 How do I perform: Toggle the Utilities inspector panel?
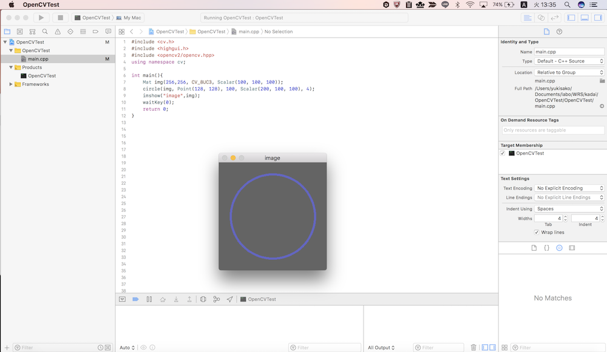point(598,18)
